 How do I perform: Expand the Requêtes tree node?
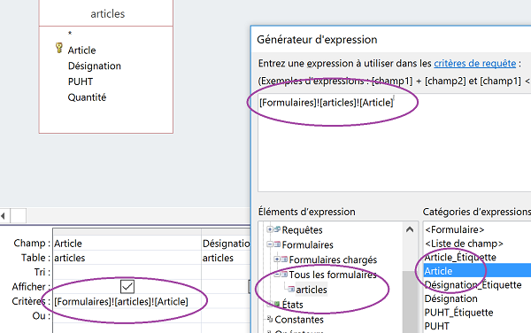tap(270, 229)
